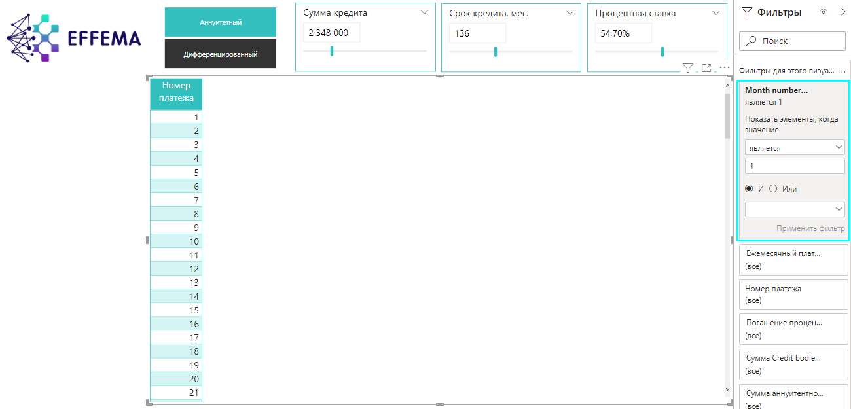Click the Сумма кредита slider handle
851x409 pixels.
[x=332, y=51]
